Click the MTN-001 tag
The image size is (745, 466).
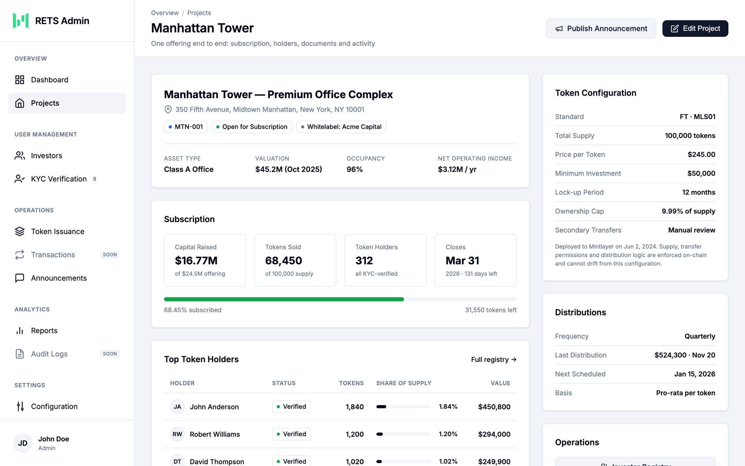click(186, 127)
